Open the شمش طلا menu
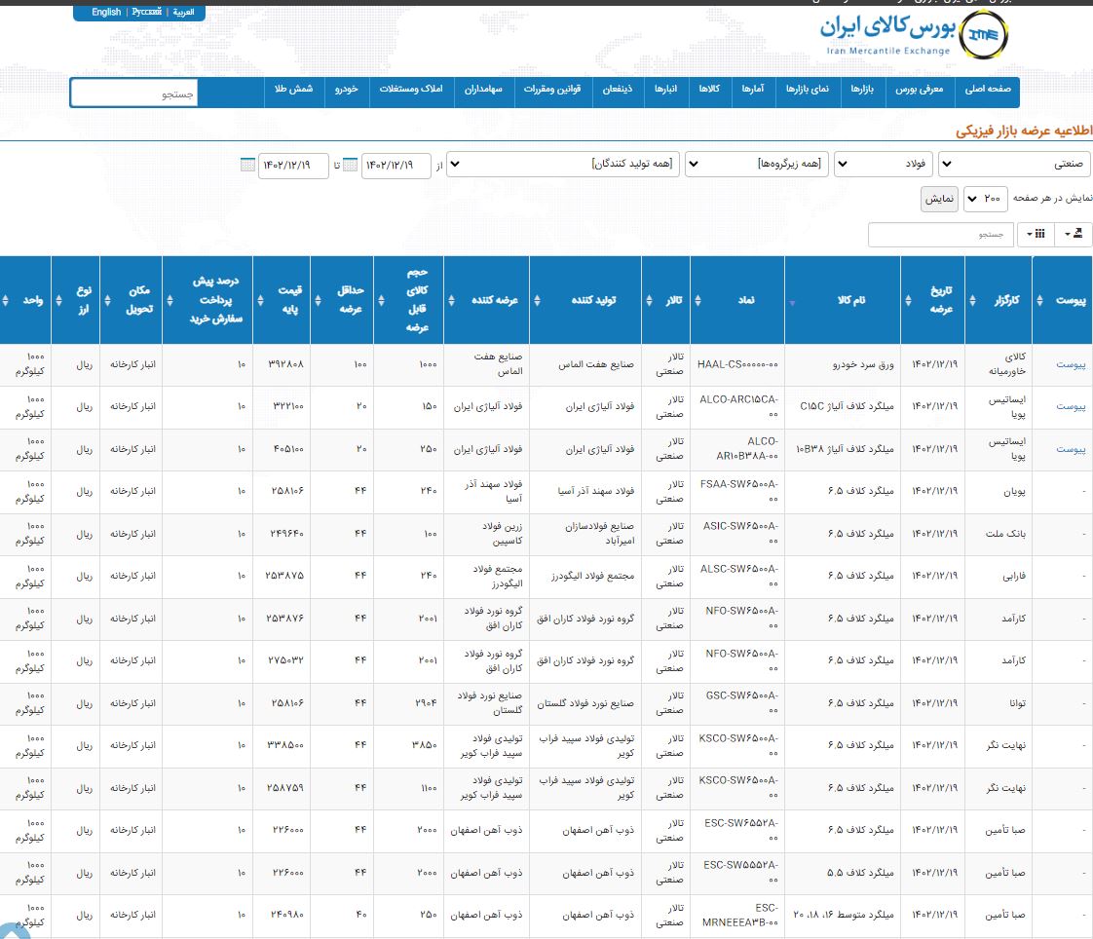The image size is (1093, 939). point(293,90)
